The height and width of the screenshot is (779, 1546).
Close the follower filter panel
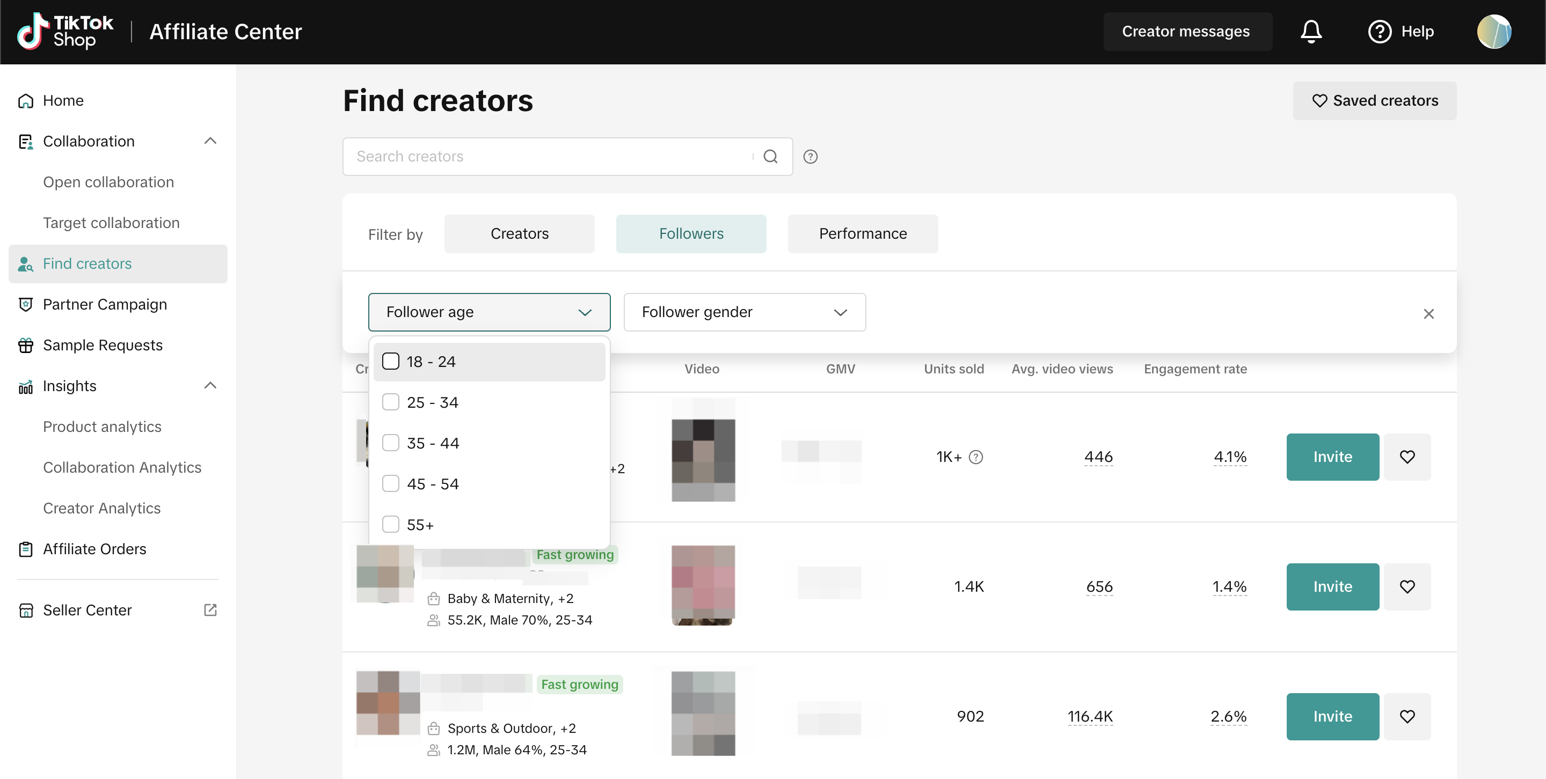click(x=1428, y=314)
